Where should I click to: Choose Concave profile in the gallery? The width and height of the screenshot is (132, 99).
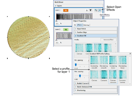click(x=104, y=76)
